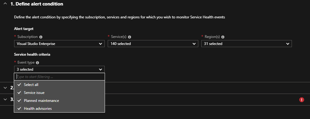Viewport: 310px width, 119px height.
Task: Click the Service(s) info icon
Action: pos(130,37)
